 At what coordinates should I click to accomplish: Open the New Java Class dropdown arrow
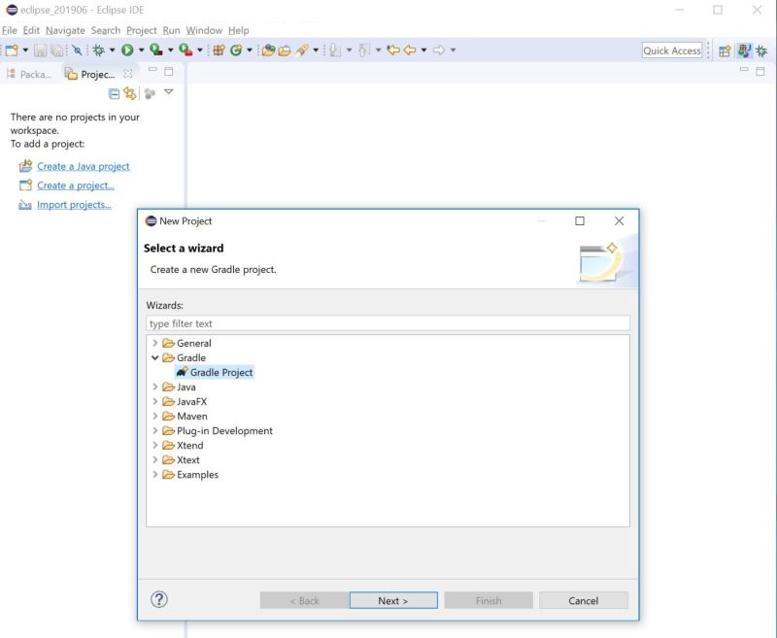coord(250,50)
